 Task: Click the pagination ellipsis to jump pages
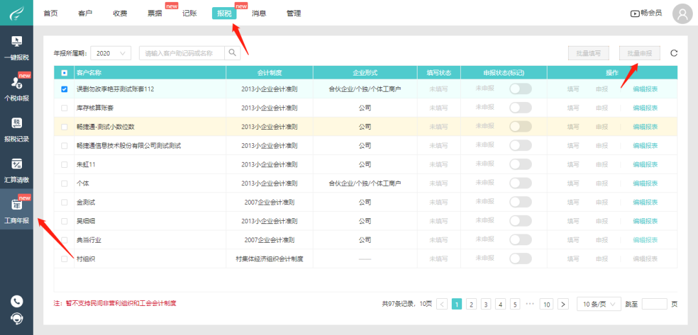pos(530,305)
